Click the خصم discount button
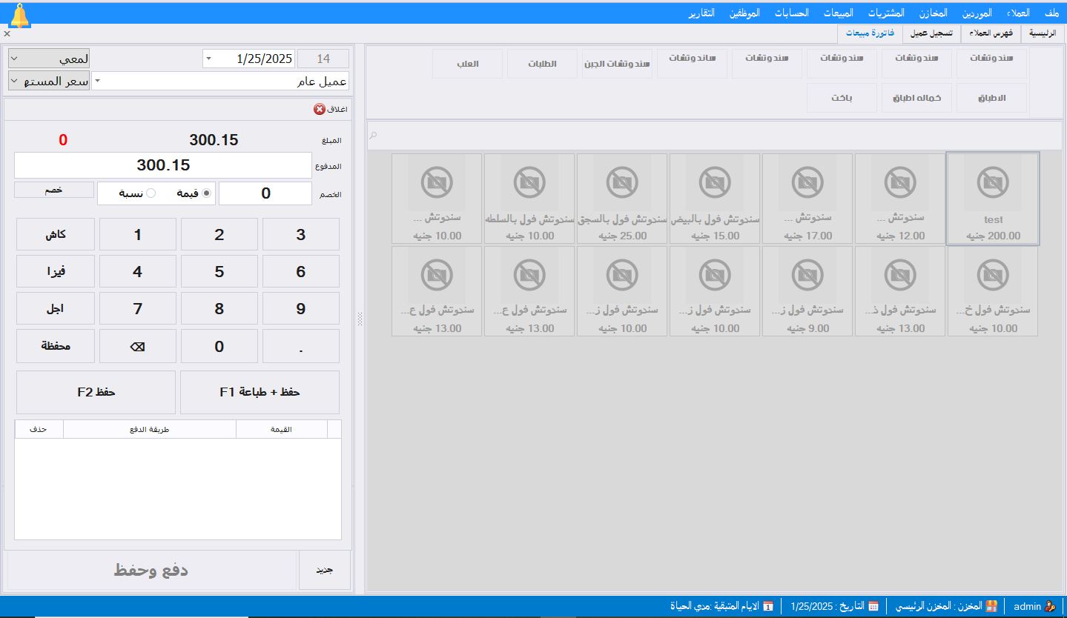The width and height of the screenshot is (1067, 618). (x=54, y=190)
